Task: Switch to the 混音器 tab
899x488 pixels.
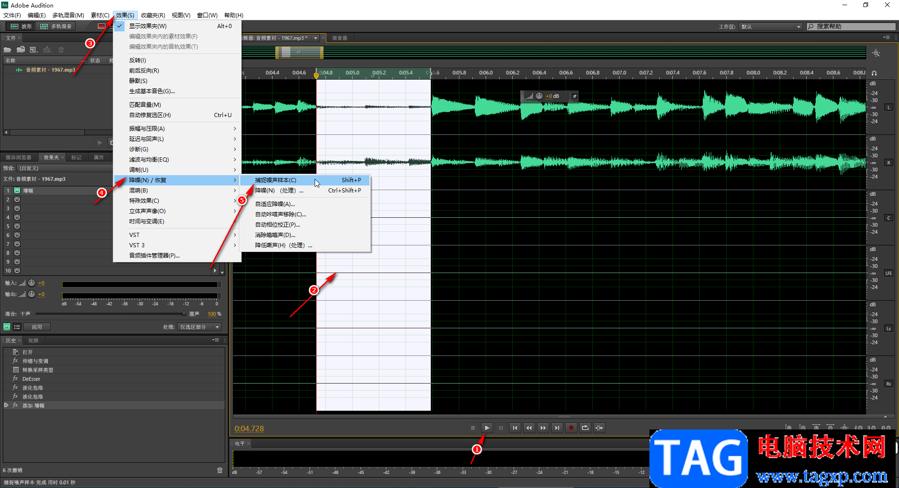Action: [x=339, y=38]
